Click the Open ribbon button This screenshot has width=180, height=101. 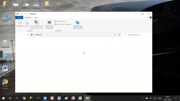(26, 24)
